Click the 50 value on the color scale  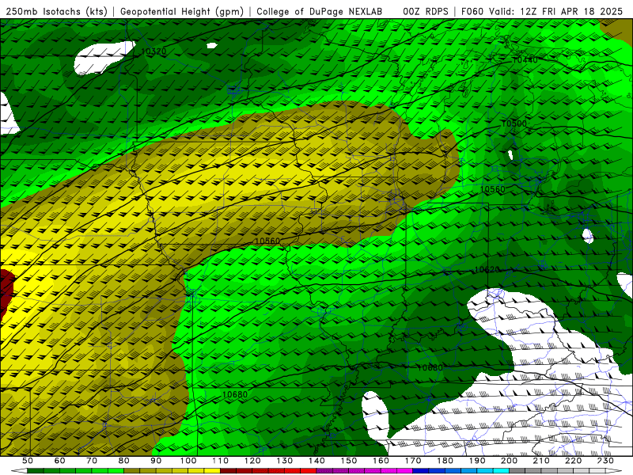coord(28,461)
